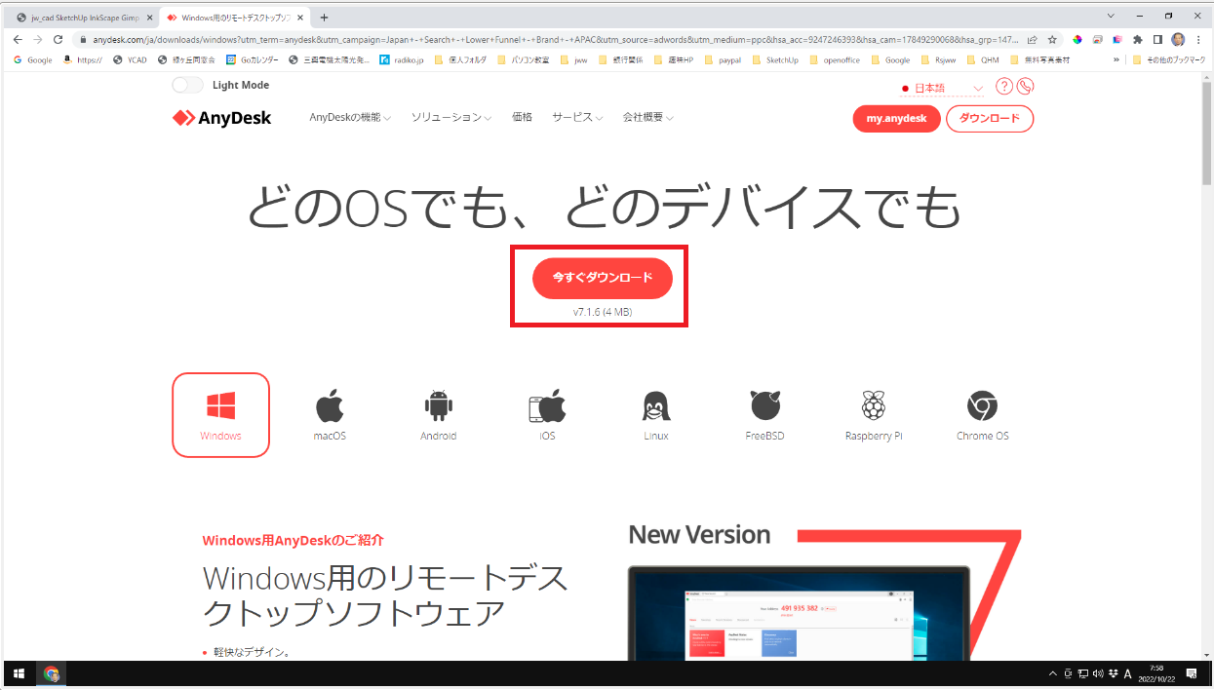The image size is (1214, 690).
Task: Click the 今すぐダウンロード button
Action: (603, 278)
